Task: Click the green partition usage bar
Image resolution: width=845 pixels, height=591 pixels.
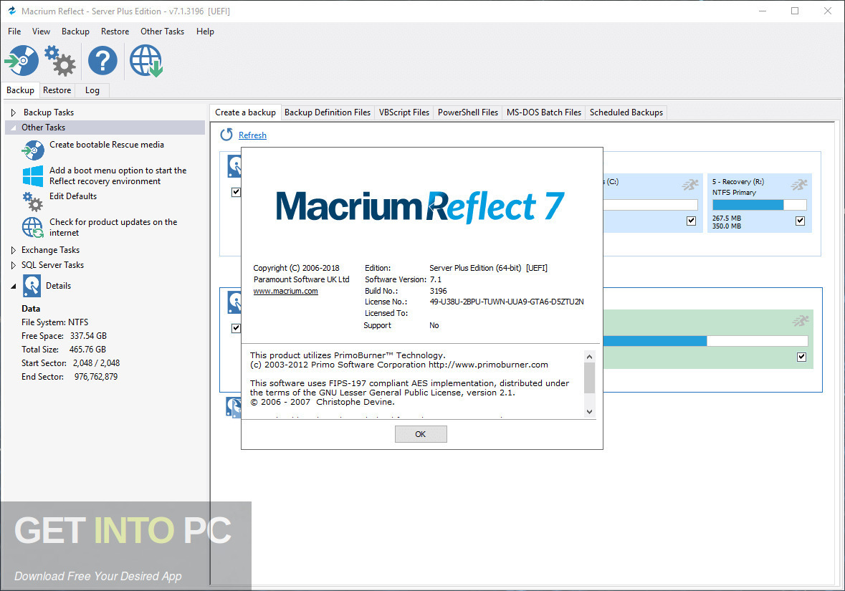Action: [x=705, y=341]
